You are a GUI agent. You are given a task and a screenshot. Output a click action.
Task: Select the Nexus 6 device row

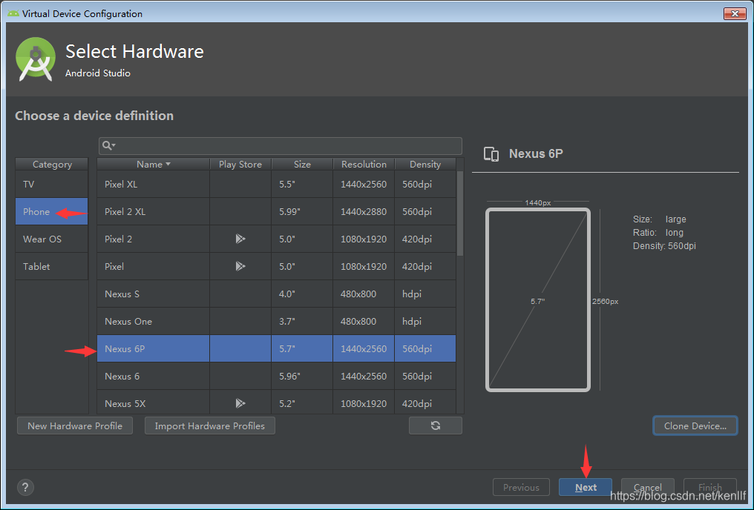point(277,376)
